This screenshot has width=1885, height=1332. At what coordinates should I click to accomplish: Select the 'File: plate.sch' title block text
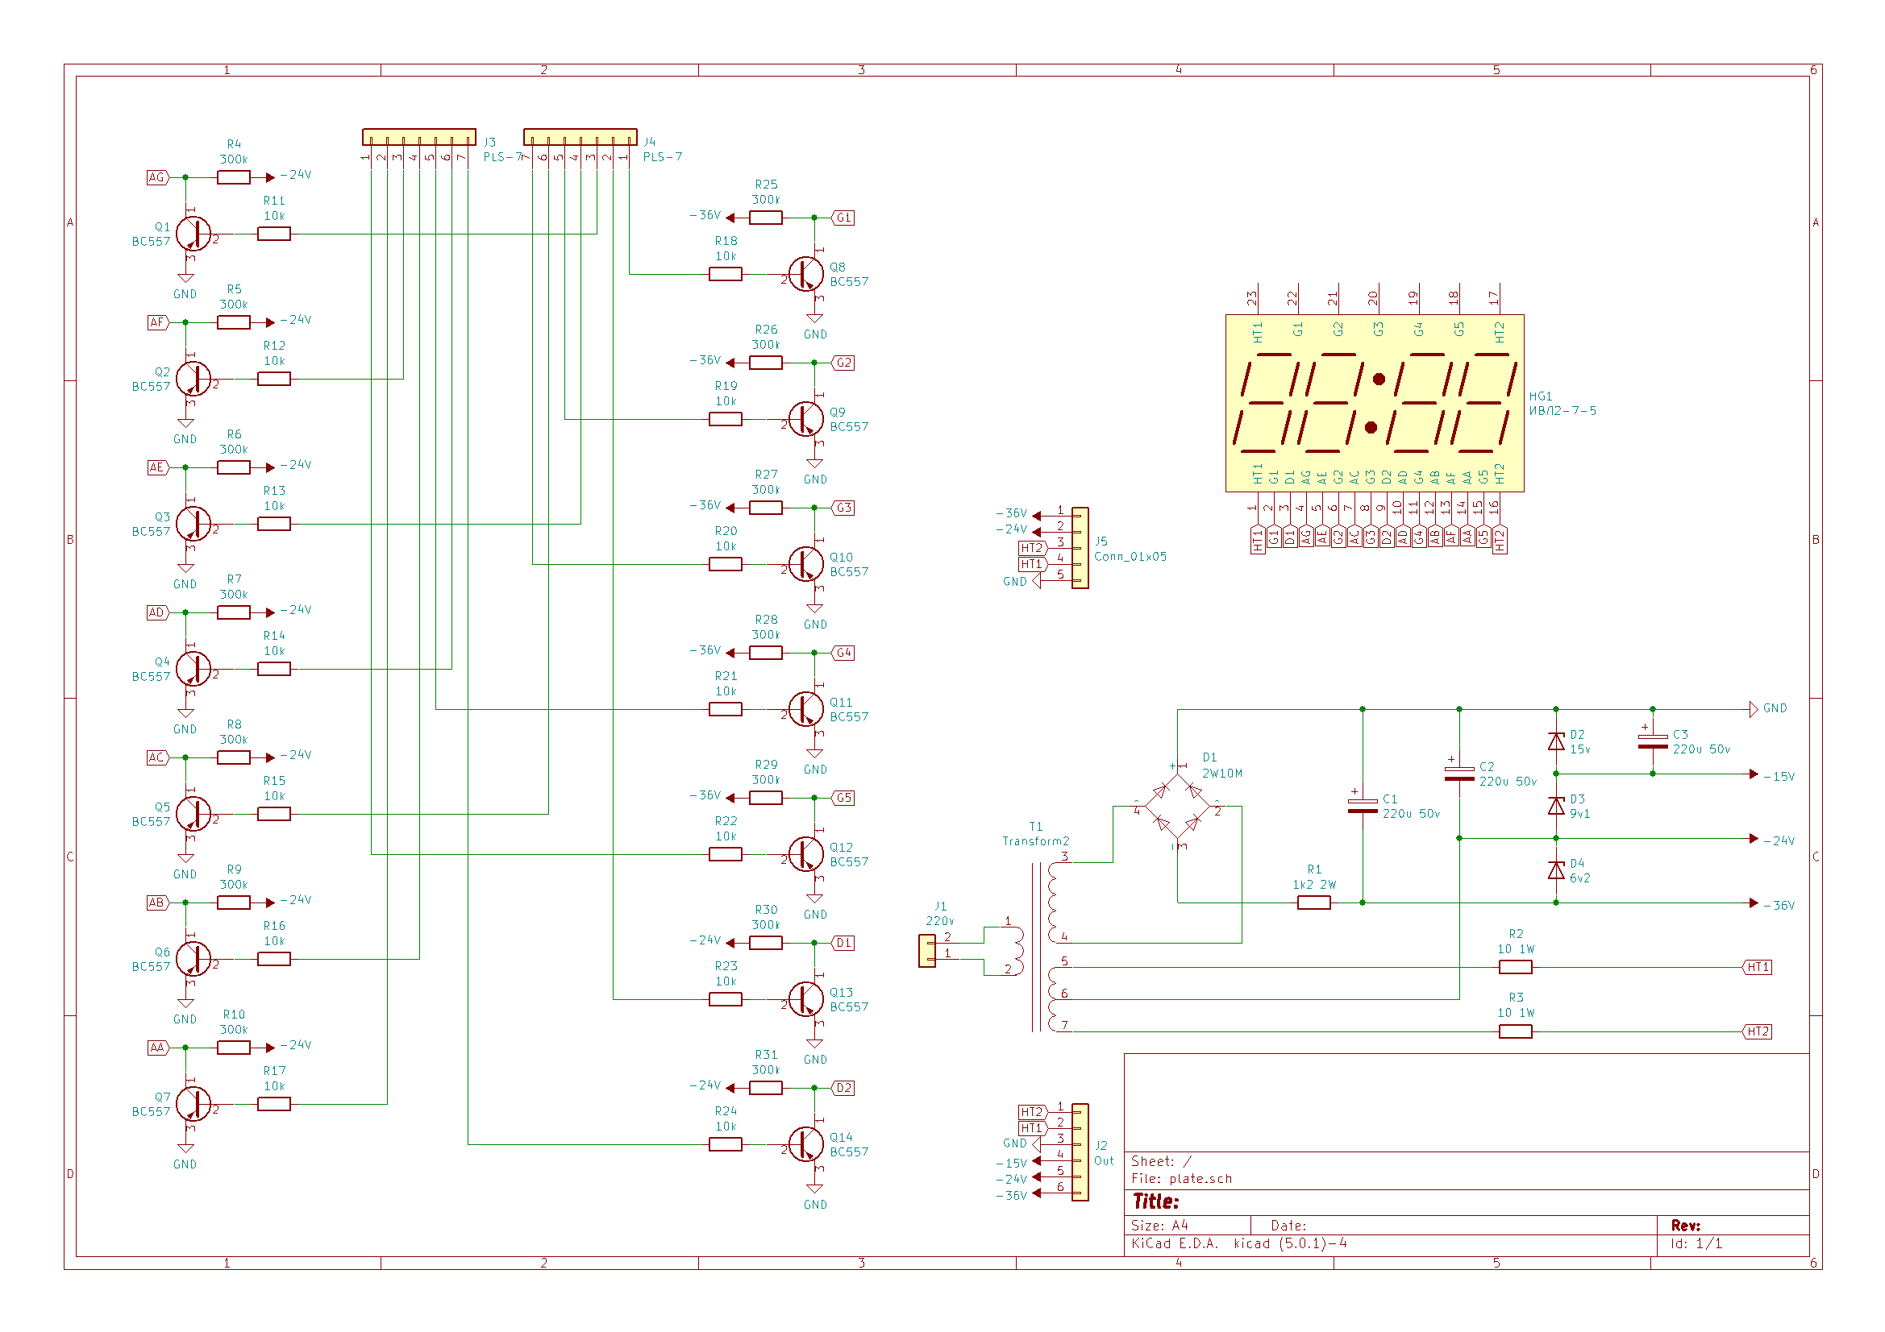click(x=1181, y=1180)
